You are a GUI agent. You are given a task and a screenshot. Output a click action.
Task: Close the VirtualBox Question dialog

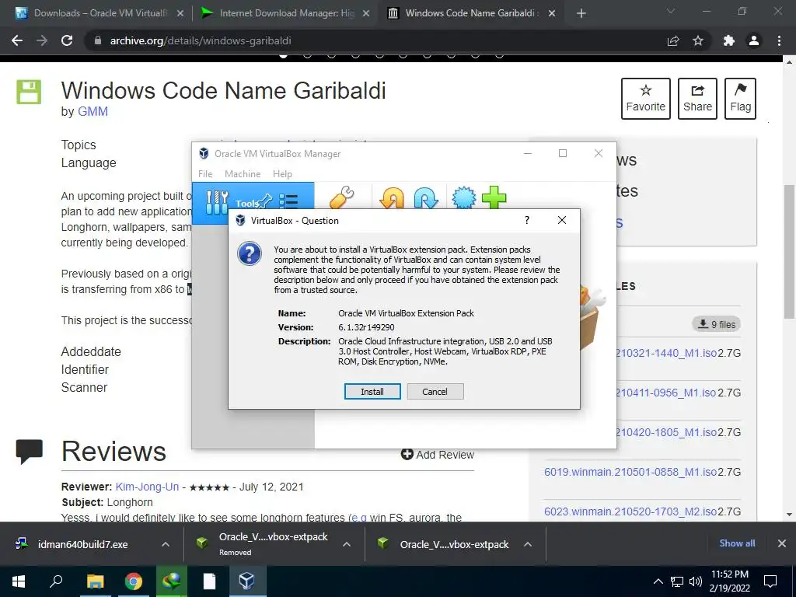click(x=561, y=220)
